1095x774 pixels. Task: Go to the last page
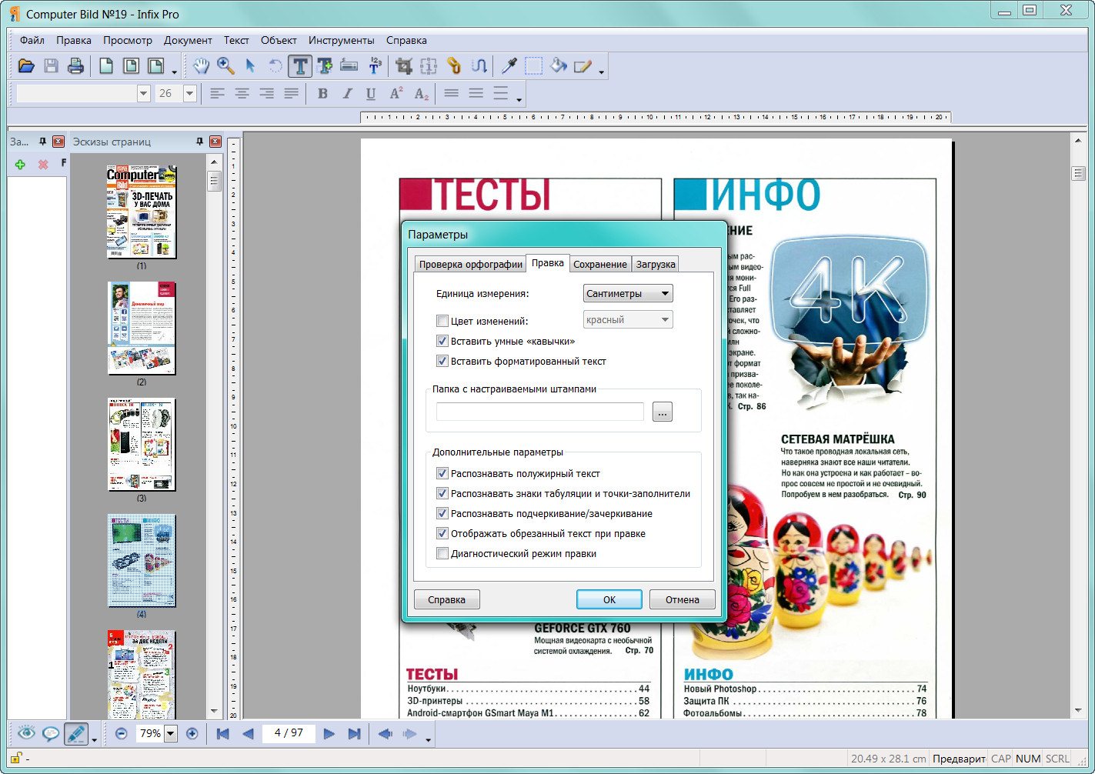point(354,733)
